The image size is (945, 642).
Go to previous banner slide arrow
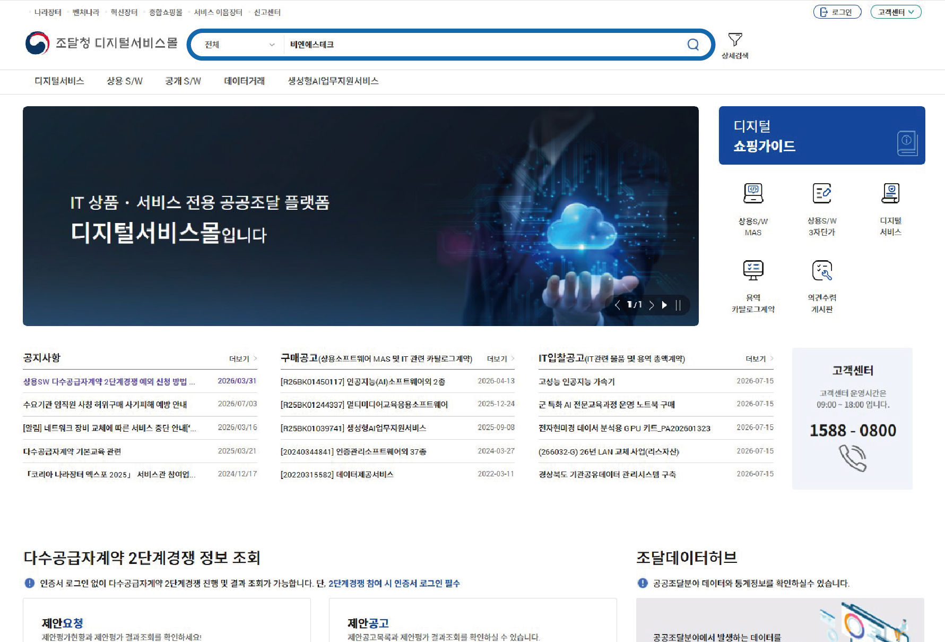coord(617,305)
